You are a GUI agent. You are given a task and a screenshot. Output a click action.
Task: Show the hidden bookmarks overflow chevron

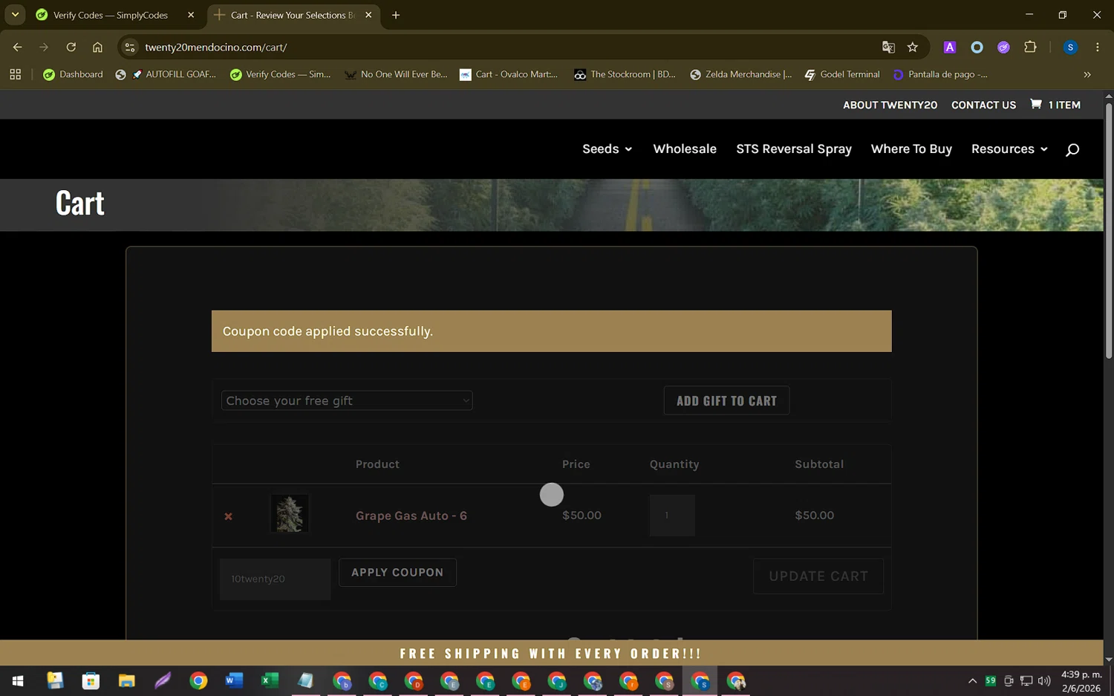(1087, 74)
